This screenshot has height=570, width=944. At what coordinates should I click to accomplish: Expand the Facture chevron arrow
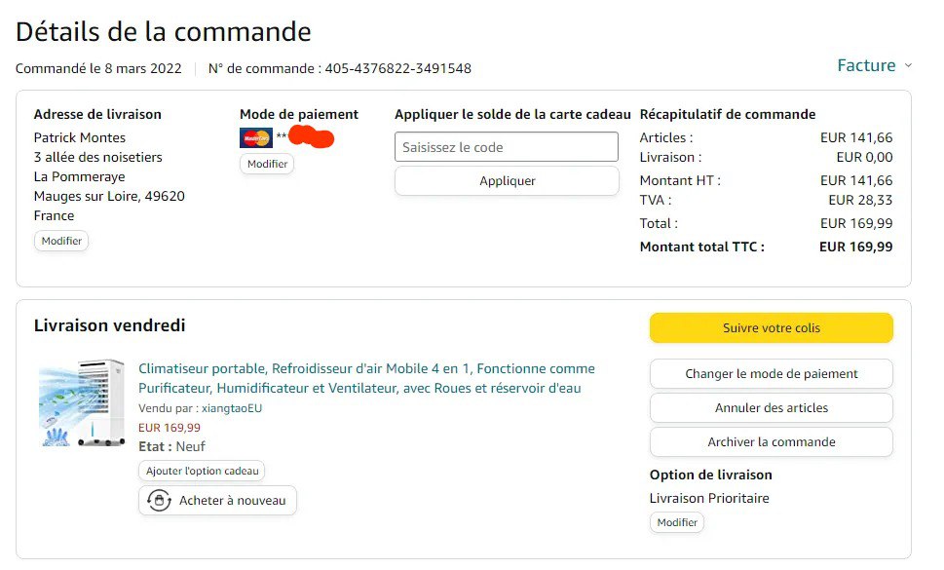tap(908, 65)
